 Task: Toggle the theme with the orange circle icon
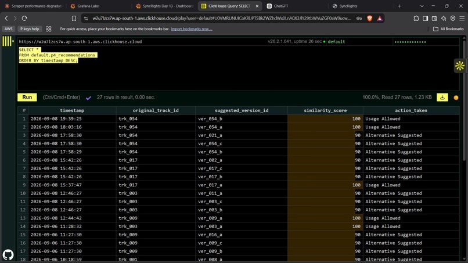[x=456, y=98]
